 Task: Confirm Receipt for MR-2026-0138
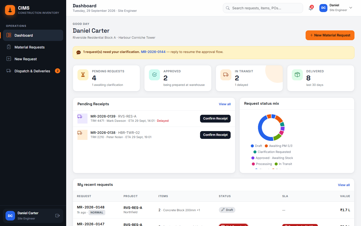pos(215,135)
